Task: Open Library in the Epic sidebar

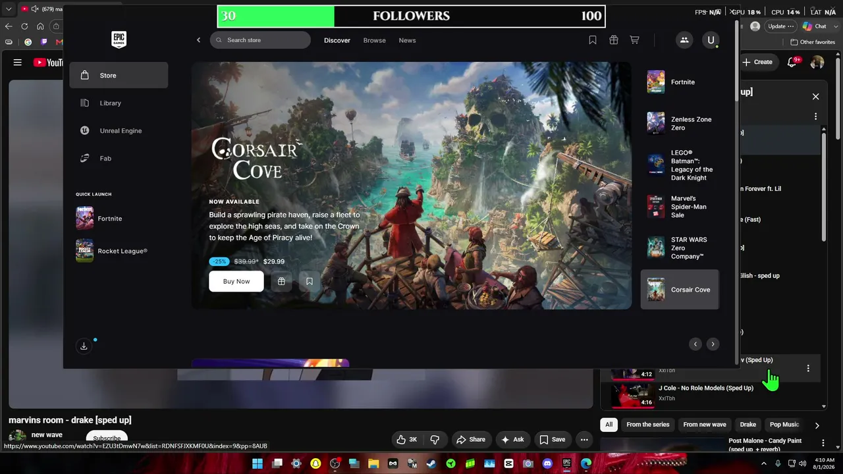Action: [119, 103]
